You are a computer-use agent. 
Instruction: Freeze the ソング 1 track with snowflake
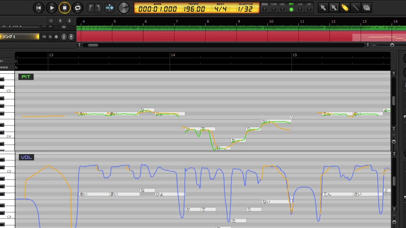click(56, 37)
